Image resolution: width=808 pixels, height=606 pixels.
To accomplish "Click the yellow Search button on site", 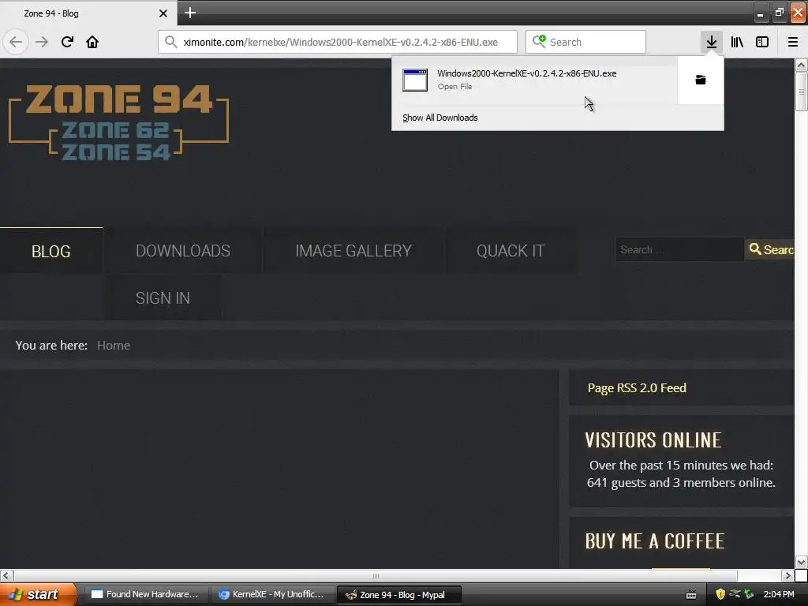I will pos(769,250).
